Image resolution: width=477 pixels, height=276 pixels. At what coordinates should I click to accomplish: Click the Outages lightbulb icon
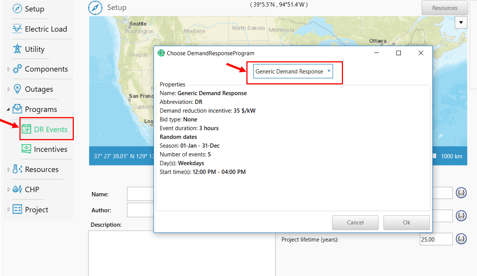tap(17, 89)
